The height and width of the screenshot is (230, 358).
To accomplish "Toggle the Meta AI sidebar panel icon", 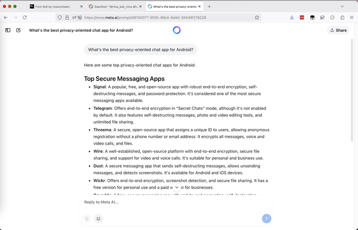I will coord(8,30).
